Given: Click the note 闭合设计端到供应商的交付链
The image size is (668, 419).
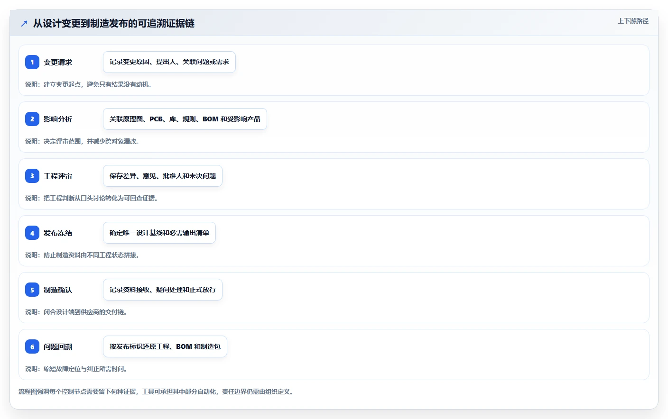Looking at the screenshot, I should pyautogui.click(x=76, y=312).
